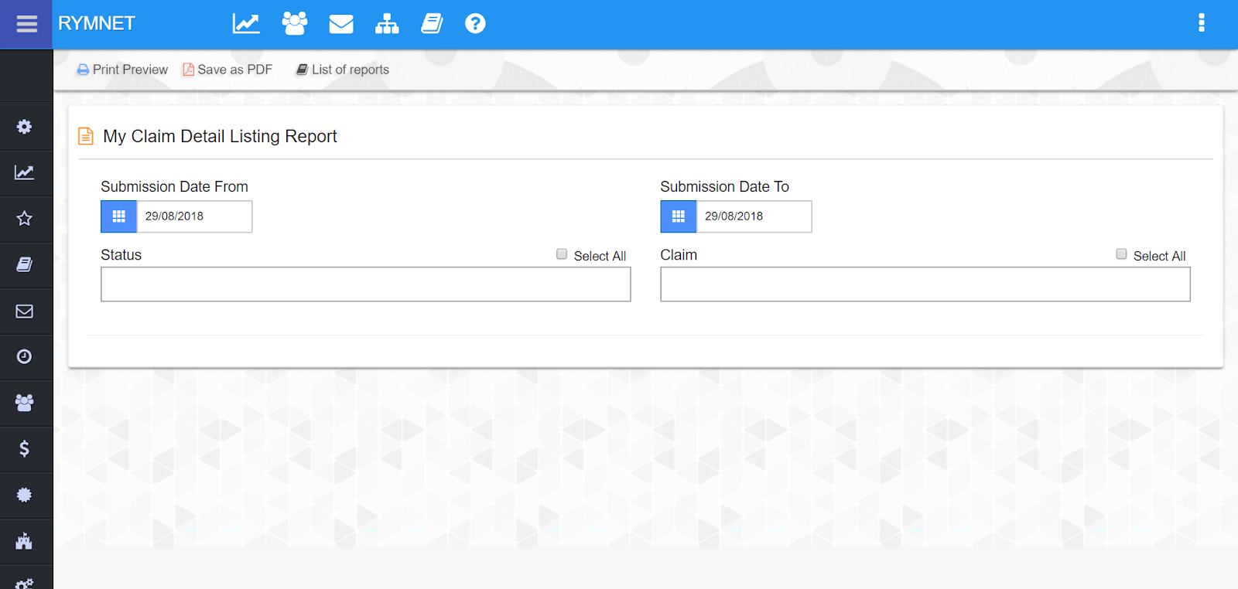Open the vertical ellipsis menu
The image size is (1238, 589).
pos(1201,23)
